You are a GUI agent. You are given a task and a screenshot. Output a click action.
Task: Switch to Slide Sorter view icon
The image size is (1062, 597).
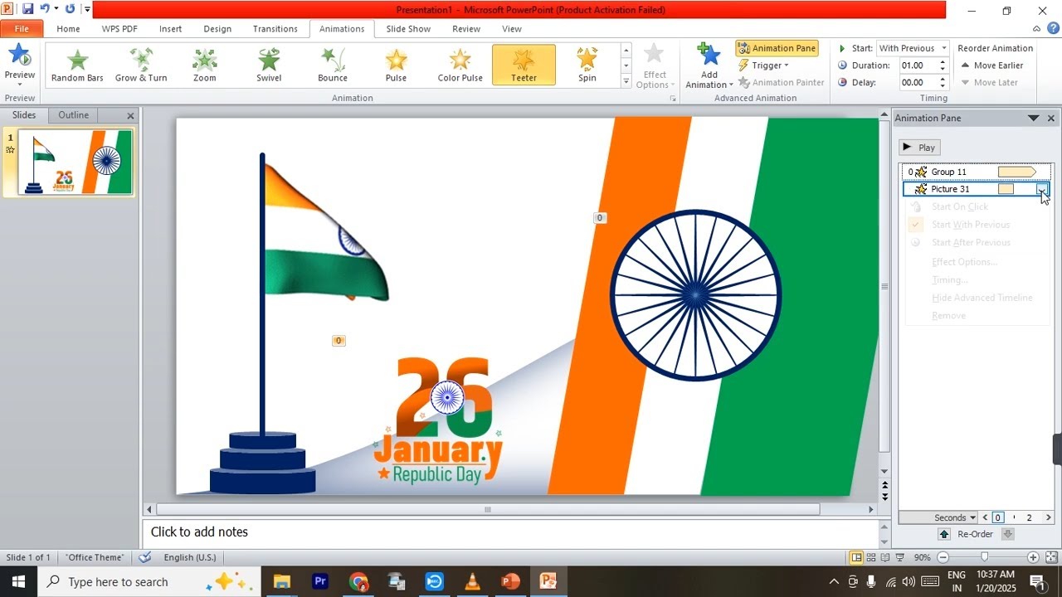(x=870, y=557)
